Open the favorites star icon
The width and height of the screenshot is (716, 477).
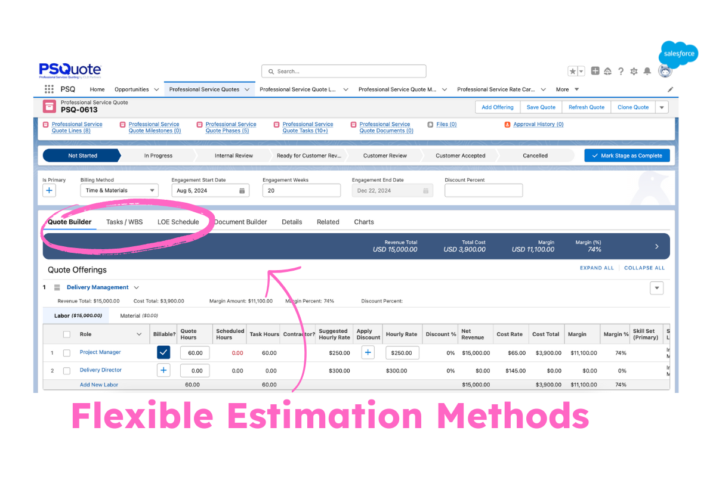pyautogui.click(x=573, y=72)
